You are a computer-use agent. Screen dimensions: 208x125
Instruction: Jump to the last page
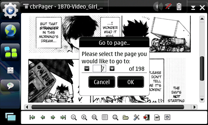[63, 117]
